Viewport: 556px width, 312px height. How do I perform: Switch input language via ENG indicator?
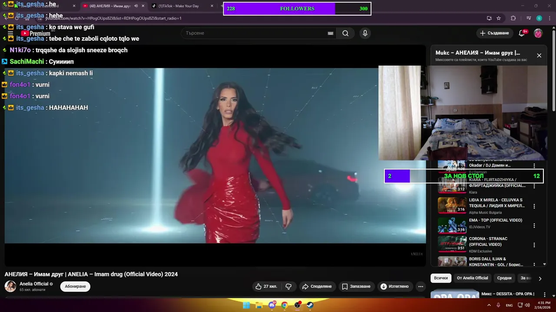pos(509,305)
